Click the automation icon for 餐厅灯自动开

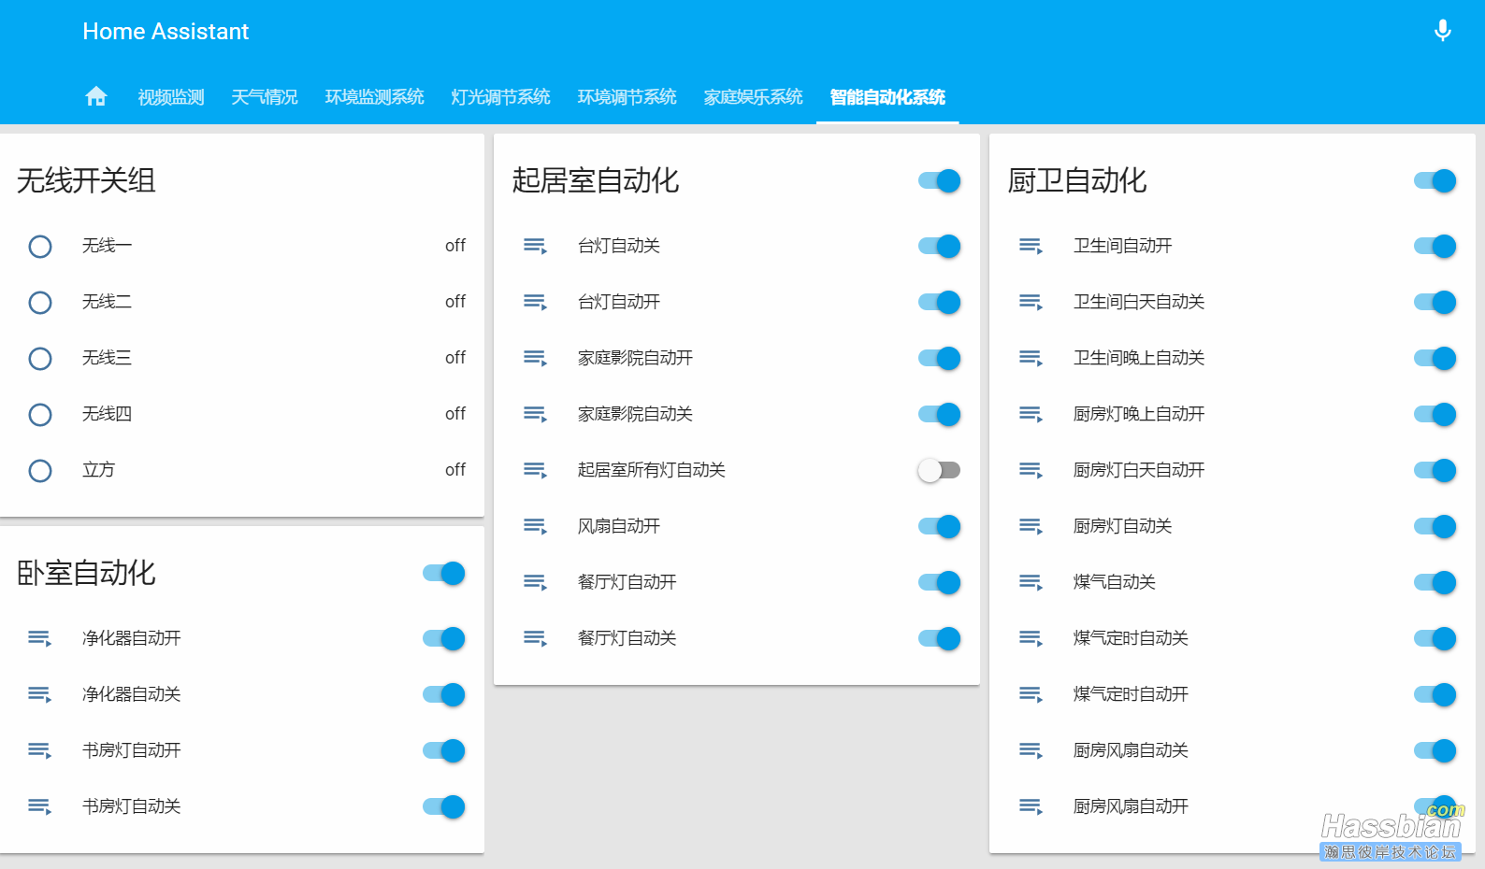[x=536, y=583]
